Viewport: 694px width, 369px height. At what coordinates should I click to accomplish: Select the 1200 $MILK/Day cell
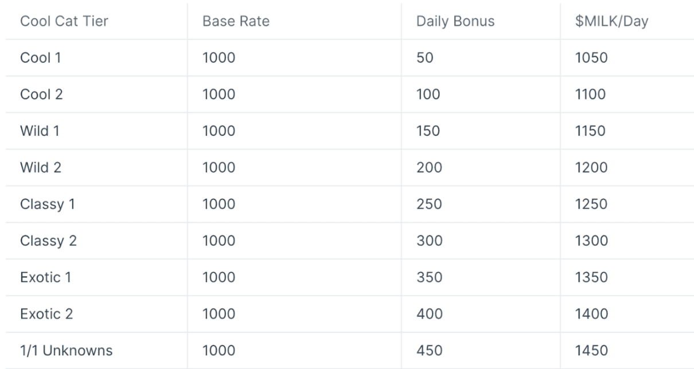click(591, 168)
